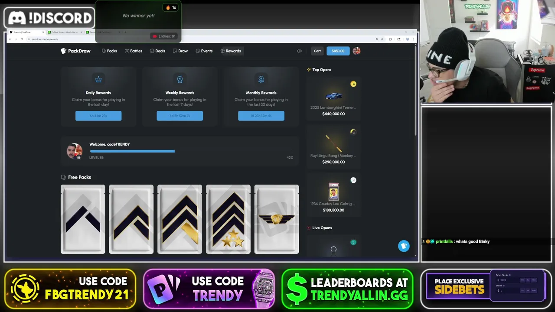This screenshot has height=312, width=555.
Task: Click the Live Opens red dot icon
Action: [x=309, y=228]
